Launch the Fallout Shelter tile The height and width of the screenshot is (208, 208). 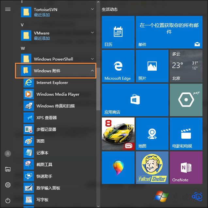pos(152,168)
